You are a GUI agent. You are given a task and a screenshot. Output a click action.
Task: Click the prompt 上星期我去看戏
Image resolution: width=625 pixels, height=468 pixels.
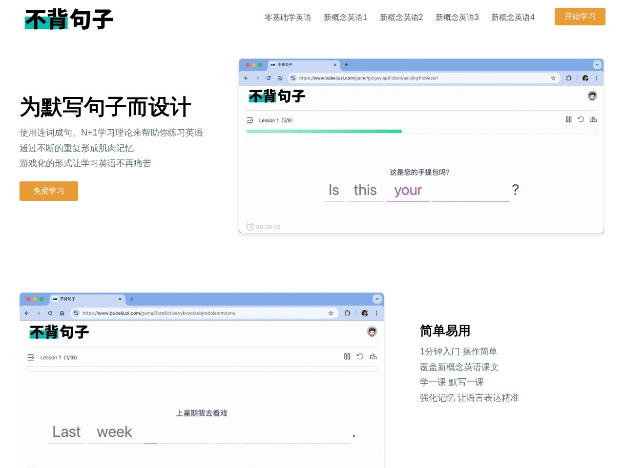coord(202,413)
